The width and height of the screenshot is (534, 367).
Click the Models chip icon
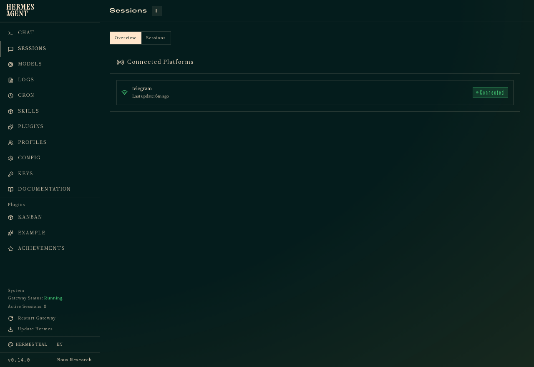[10, 64]
